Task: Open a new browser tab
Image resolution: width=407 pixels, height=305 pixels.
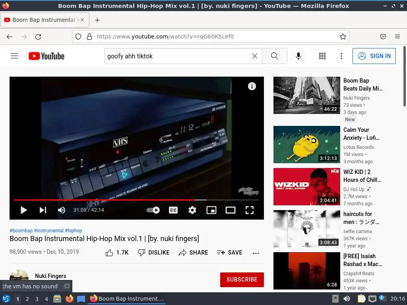Action: point(97,20)
